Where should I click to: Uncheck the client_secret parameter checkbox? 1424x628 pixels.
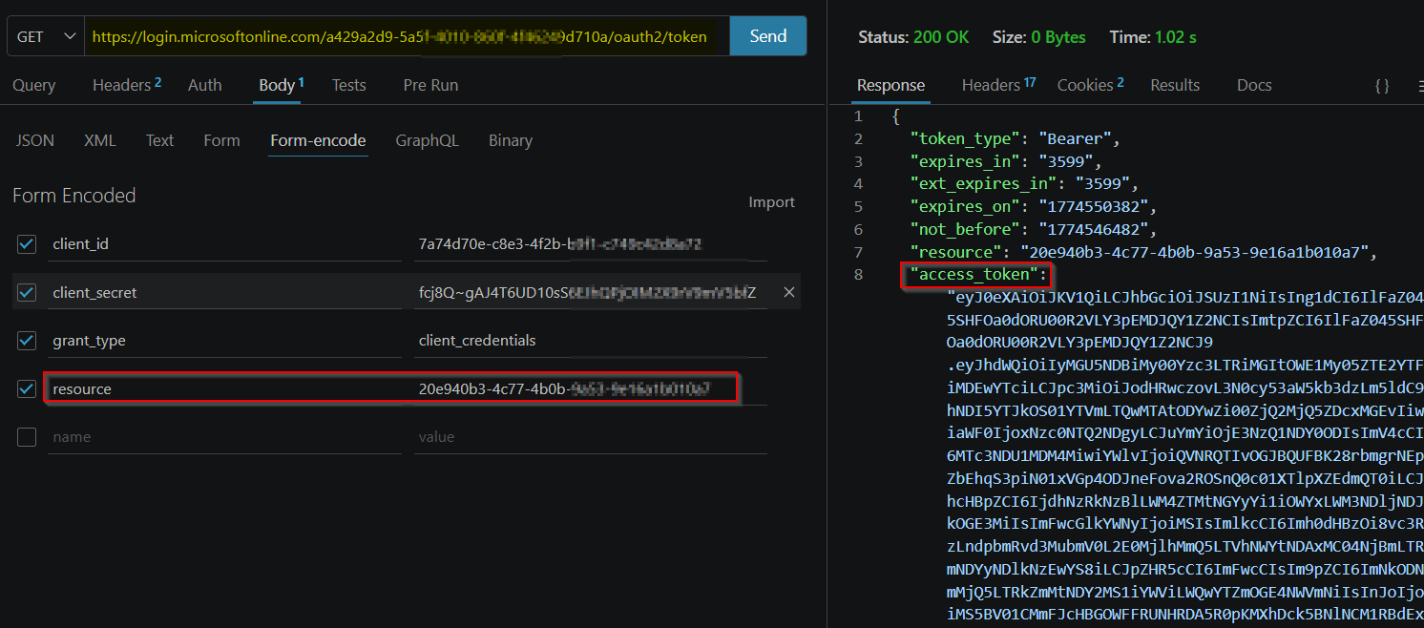pos(27,292)
